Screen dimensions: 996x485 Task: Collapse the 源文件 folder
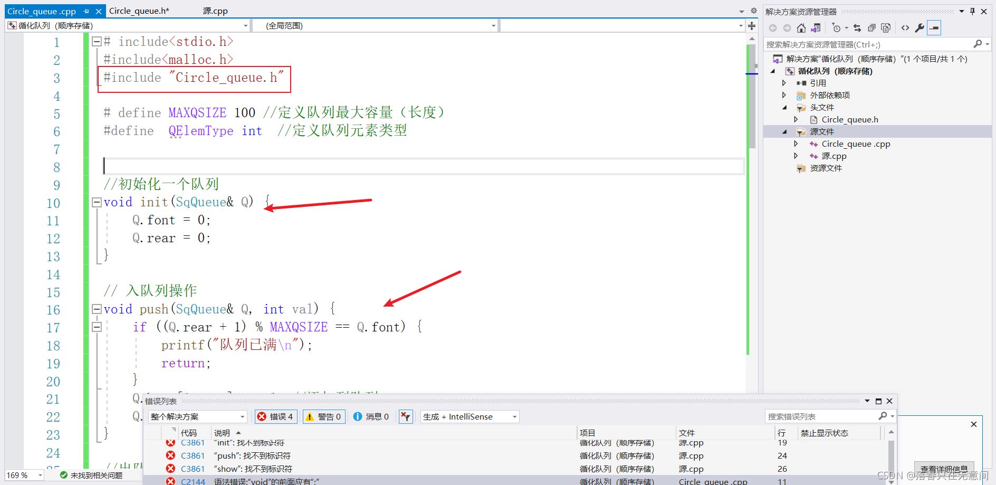click(x=784, y=132)
